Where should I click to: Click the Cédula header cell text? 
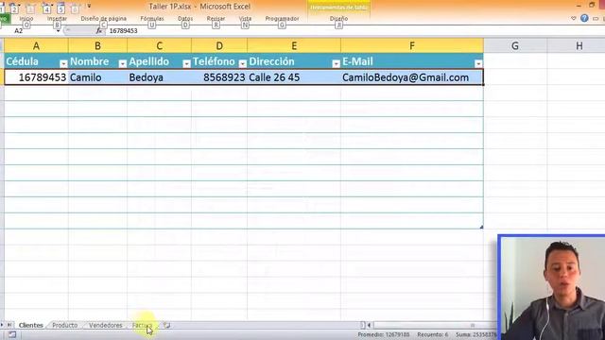coord(23,61)
